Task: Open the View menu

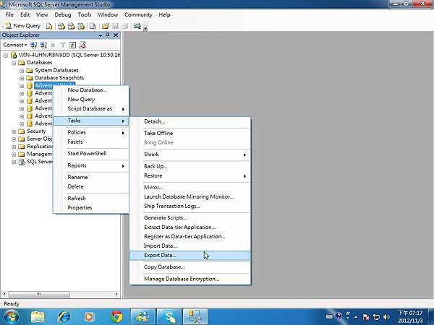Action: (42, 14)
